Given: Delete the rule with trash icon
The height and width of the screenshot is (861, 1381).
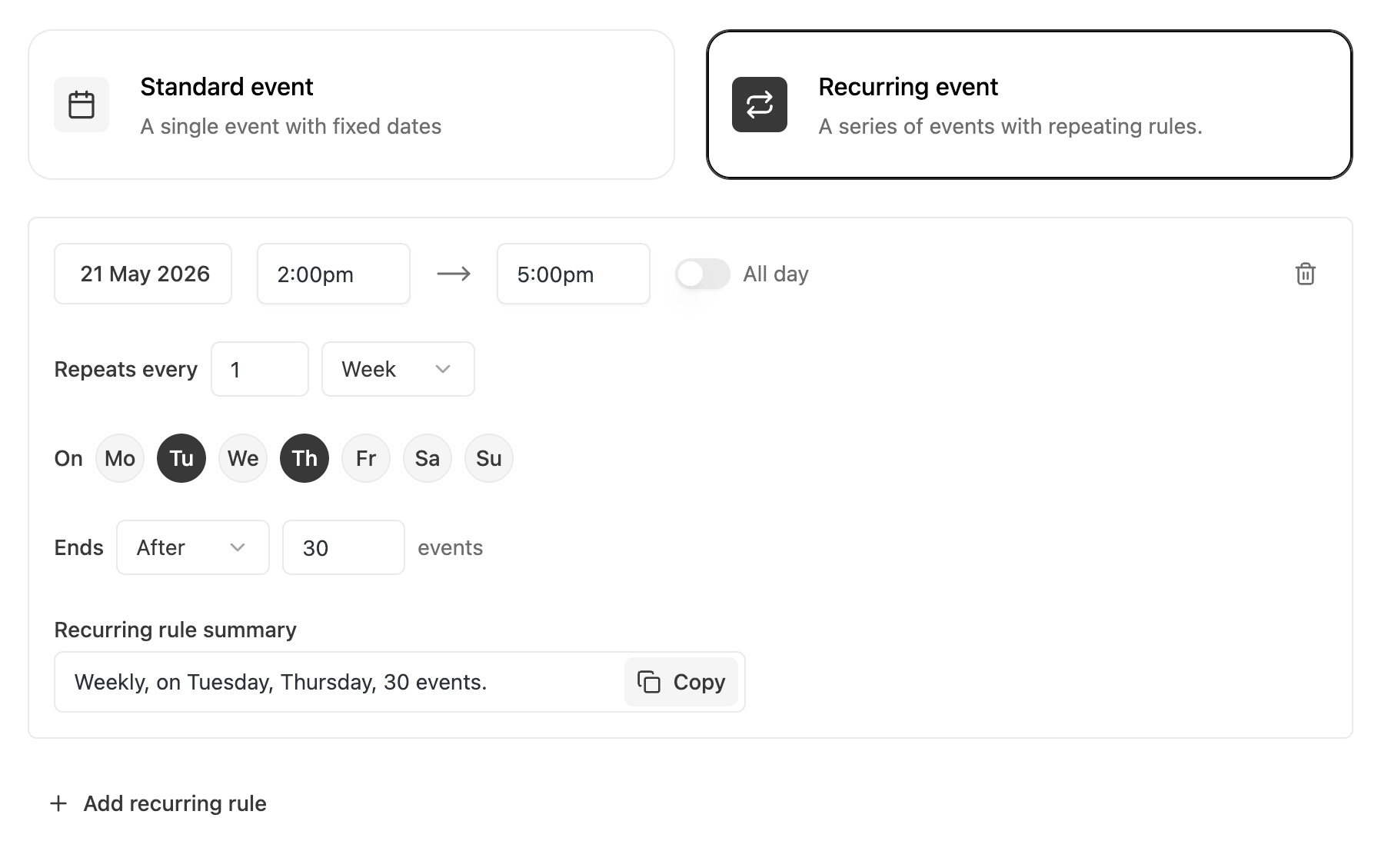Looking at the screenshot, I should point(1305,274).
